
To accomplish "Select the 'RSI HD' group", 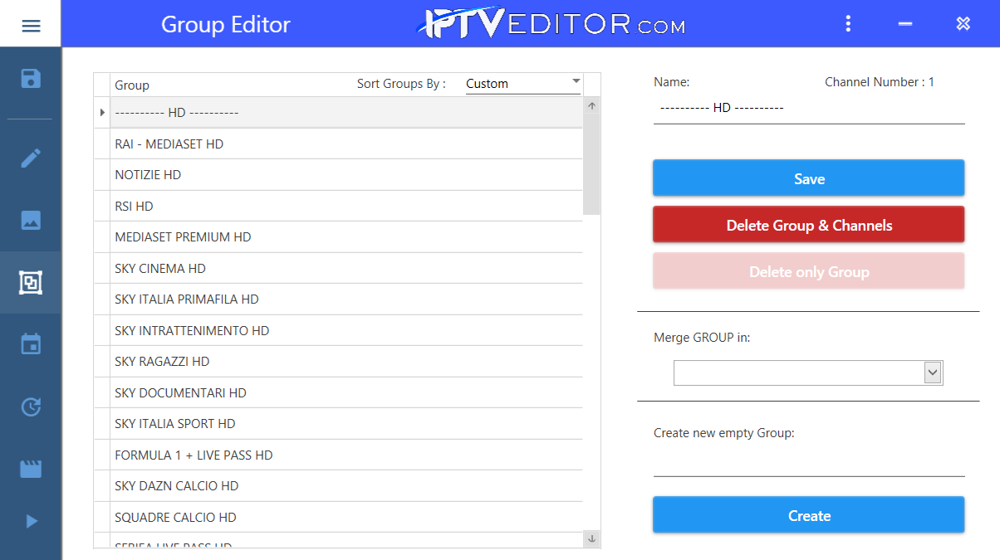I will (x=346, y=206).
